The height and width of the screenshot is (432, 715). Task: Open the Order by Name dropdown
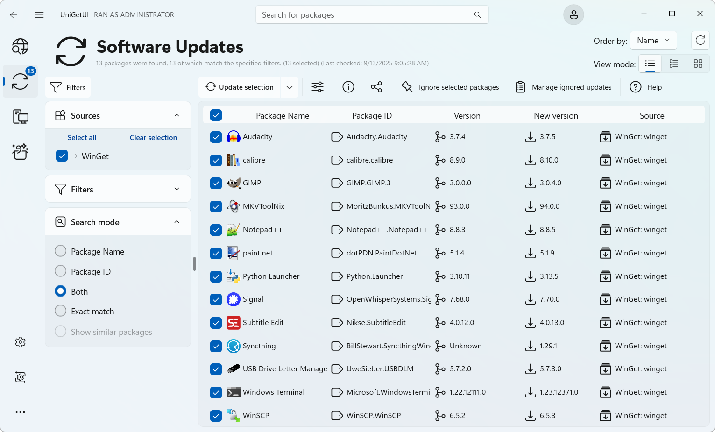653,41
